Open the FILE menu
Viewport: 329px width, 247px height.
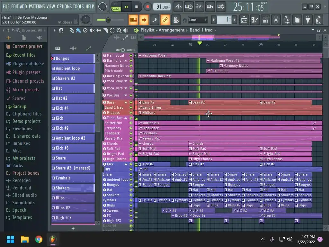(x=6, y=6)
